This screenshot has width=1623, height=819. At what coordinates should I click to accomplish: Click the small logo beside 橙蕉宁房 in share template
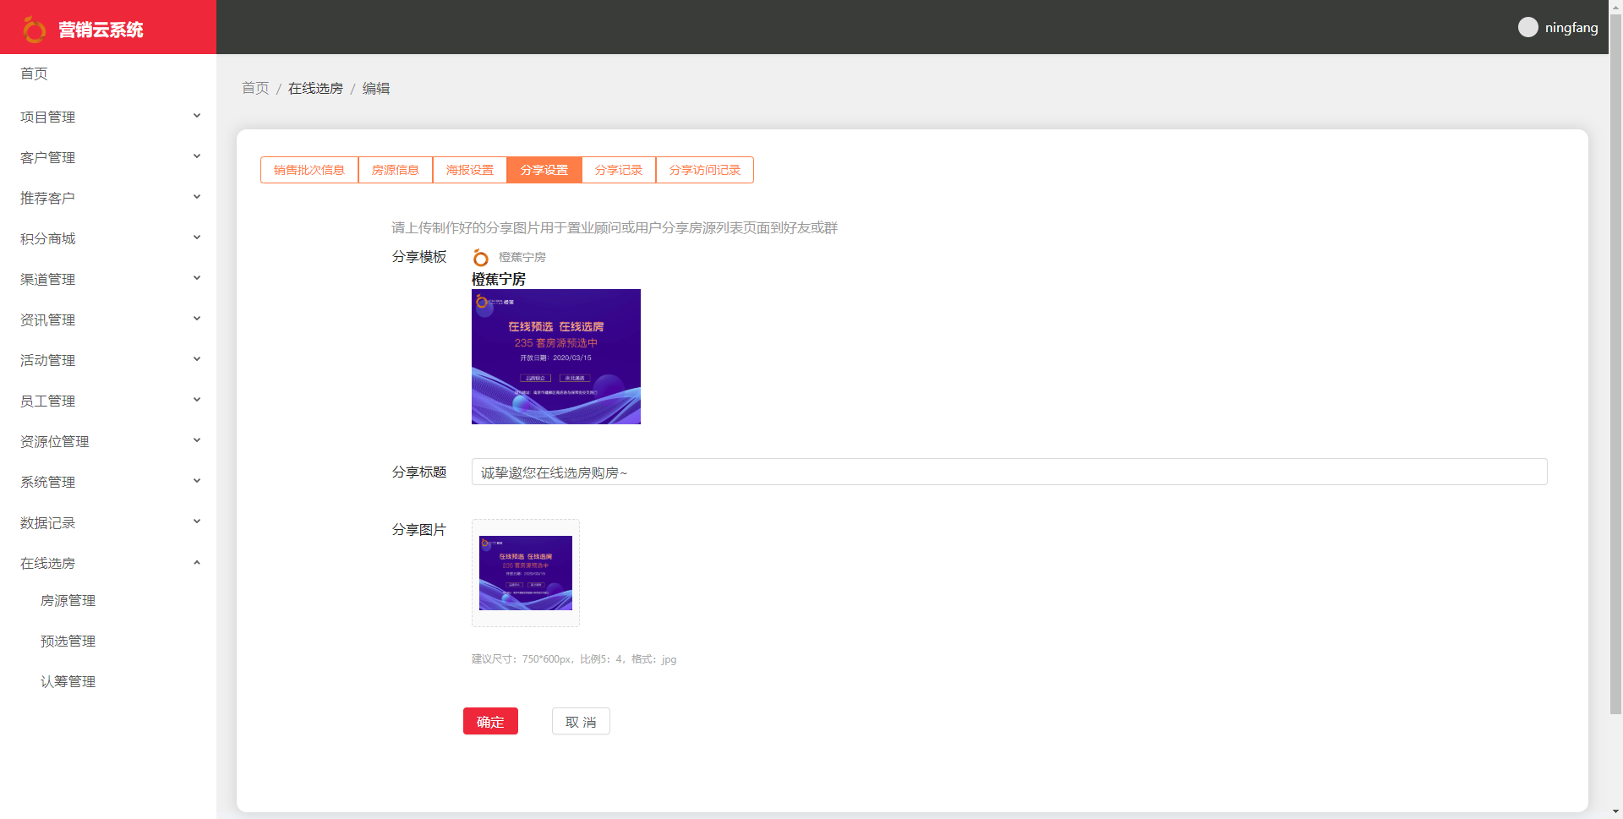point(481,257)
